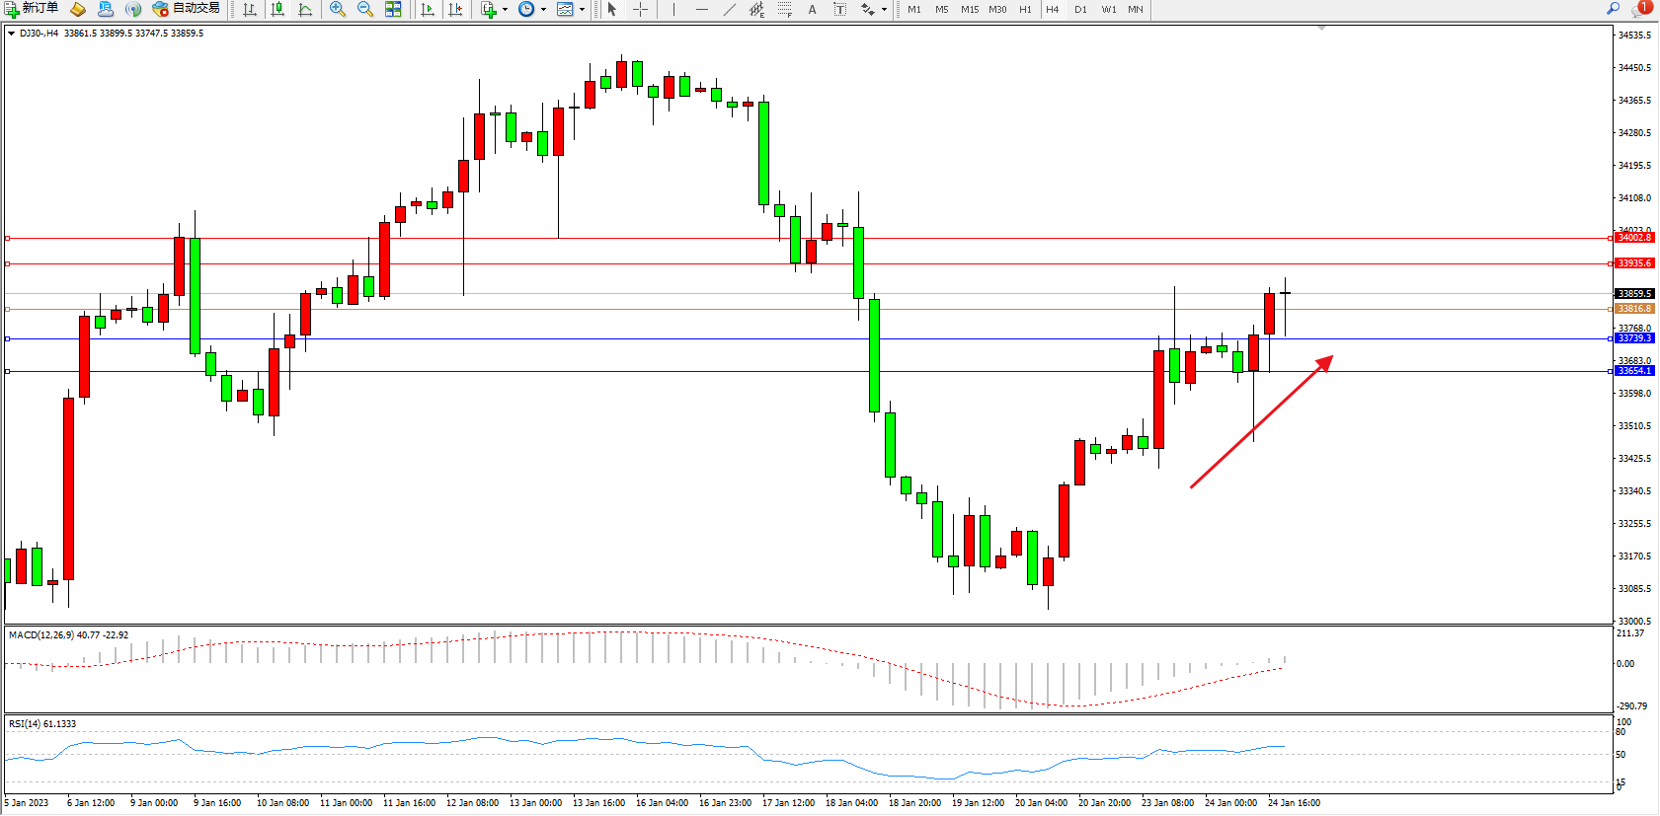The image size is (1660, 816).
Task: Toggle chart auto scroll
Action: click(x=427, y=9)
